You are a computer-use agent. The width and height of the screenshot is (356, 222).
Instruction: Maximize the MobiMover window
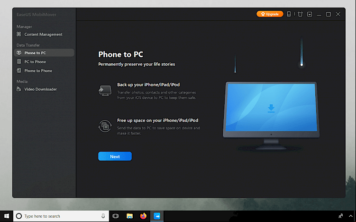(329, 14)
